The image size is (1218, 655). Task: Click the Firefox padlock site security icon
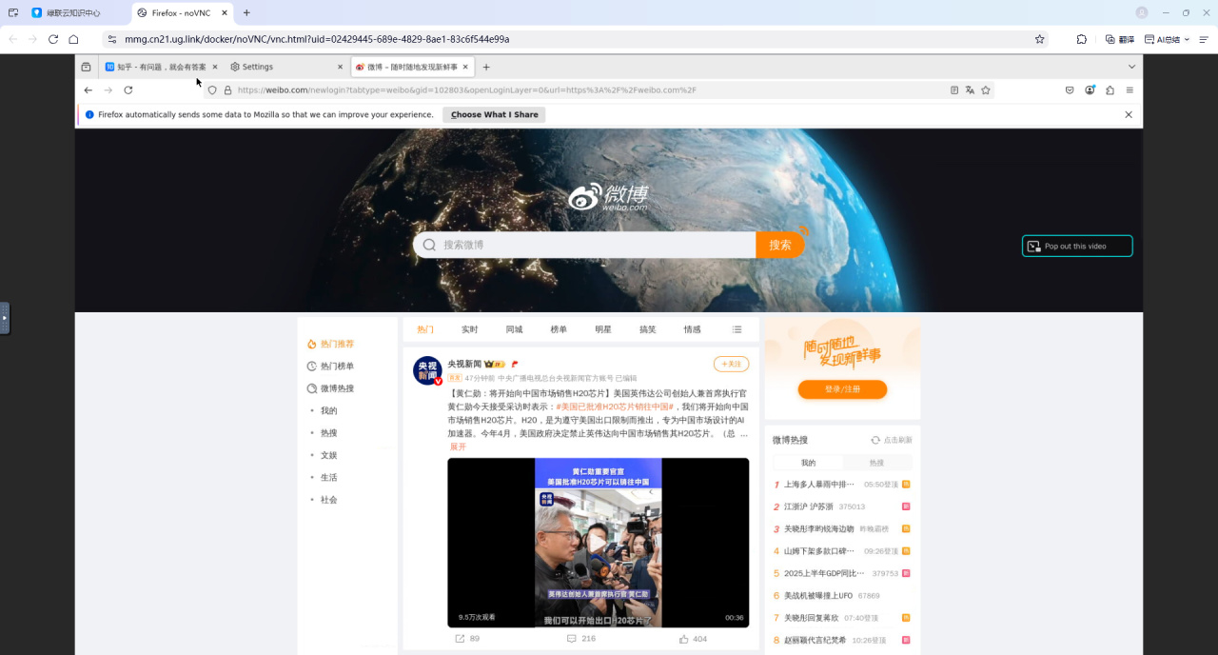[x=227, y=90]
